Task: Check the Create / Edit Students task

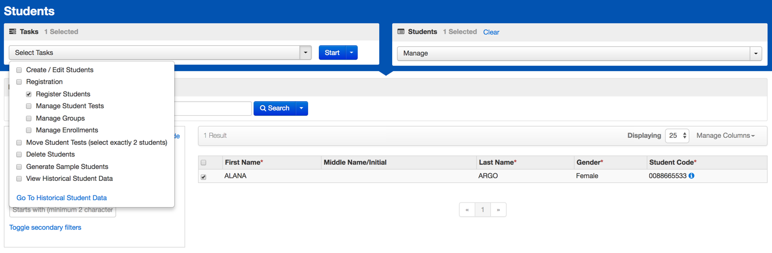Action: point(19,70)
